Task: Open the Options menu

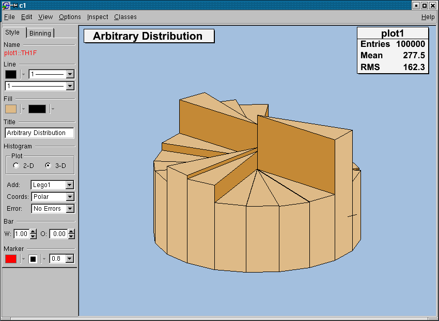Action: coord(70,17)
